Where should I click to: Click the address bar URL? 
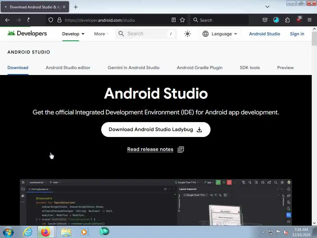pos(100,20)
